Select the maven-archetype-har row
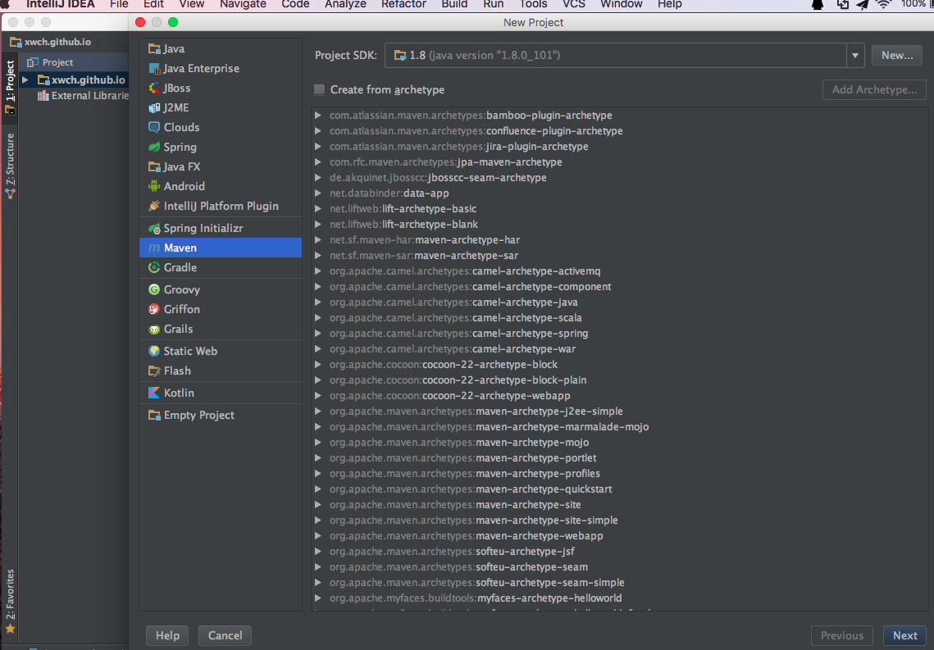The image size is (934, 650). point(619,240)
